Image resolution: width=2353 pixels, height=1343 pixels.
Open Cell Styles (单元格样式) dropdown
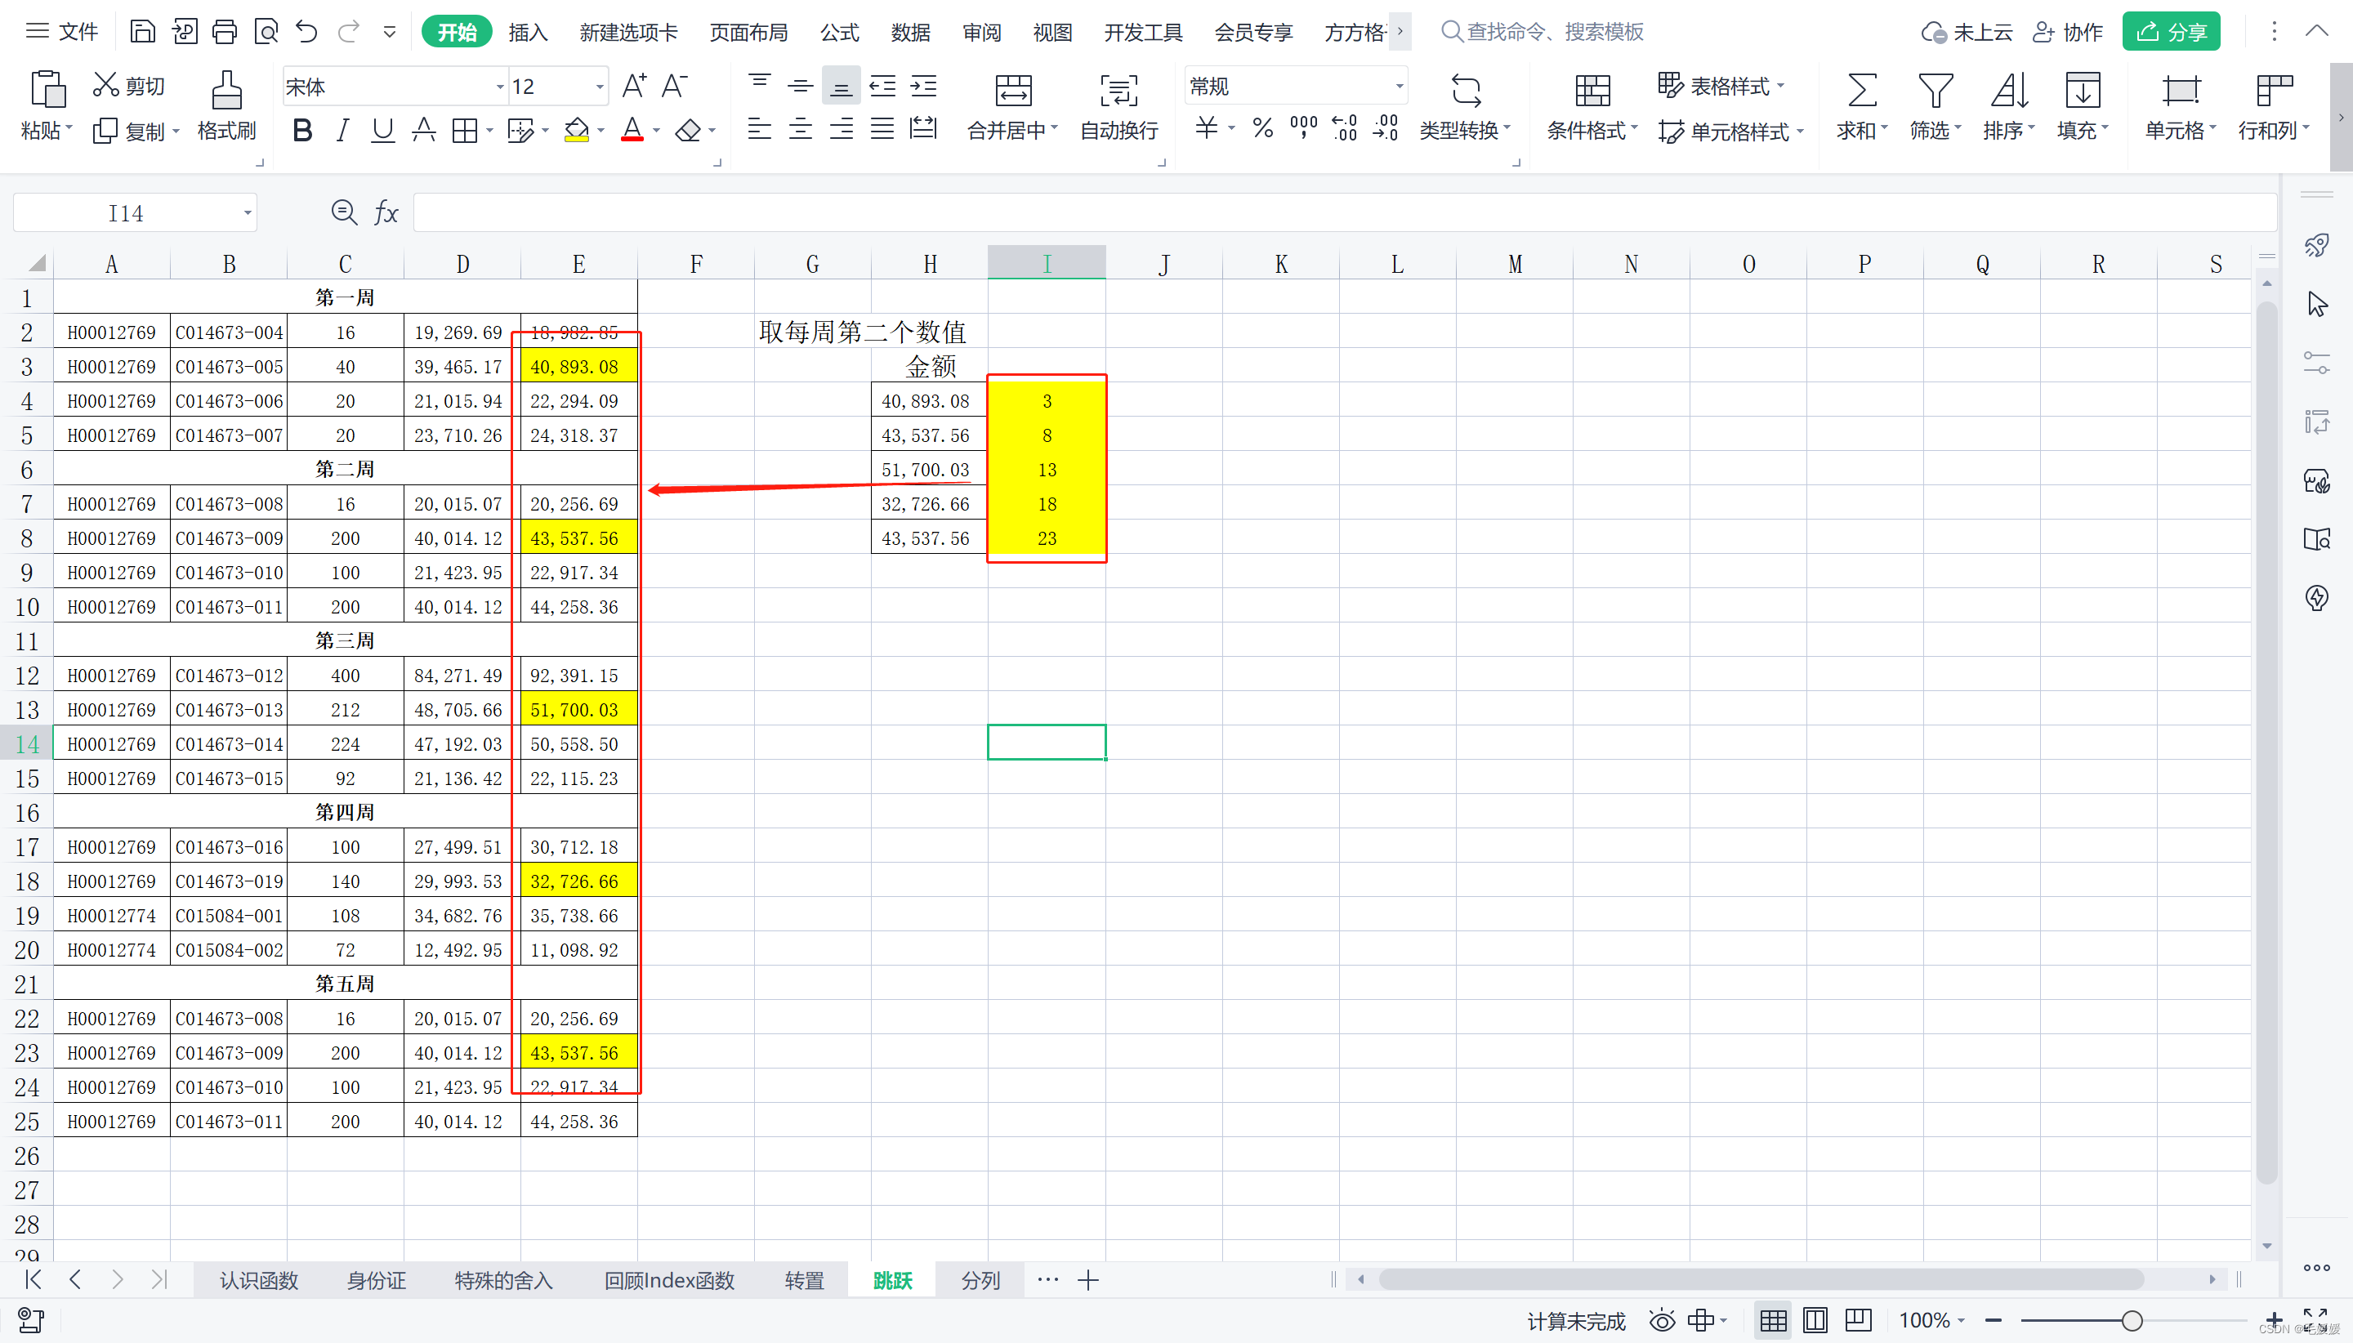[x=1730, y=131]
